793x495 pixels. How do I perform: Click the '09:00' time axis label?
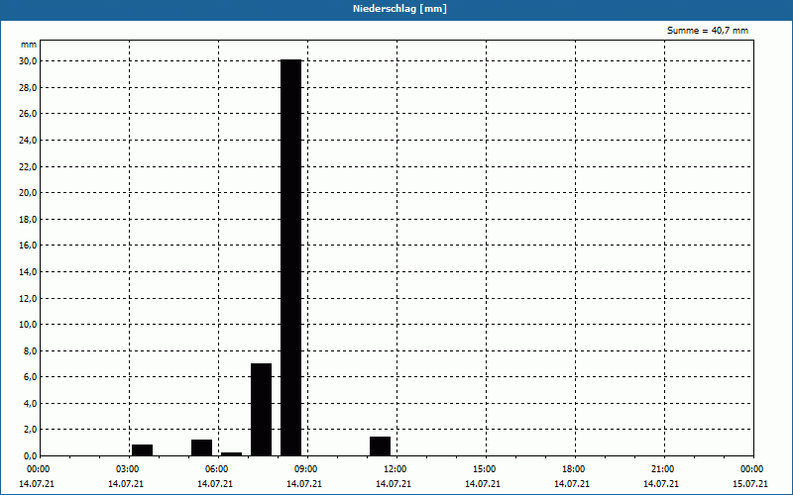tap(306, 469)
